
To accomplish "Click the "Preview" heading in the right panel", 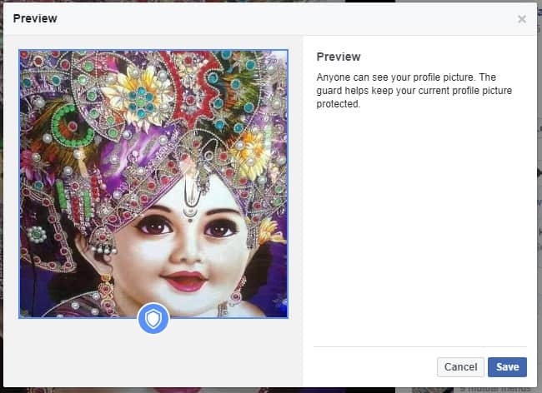I will click(339, 57).
